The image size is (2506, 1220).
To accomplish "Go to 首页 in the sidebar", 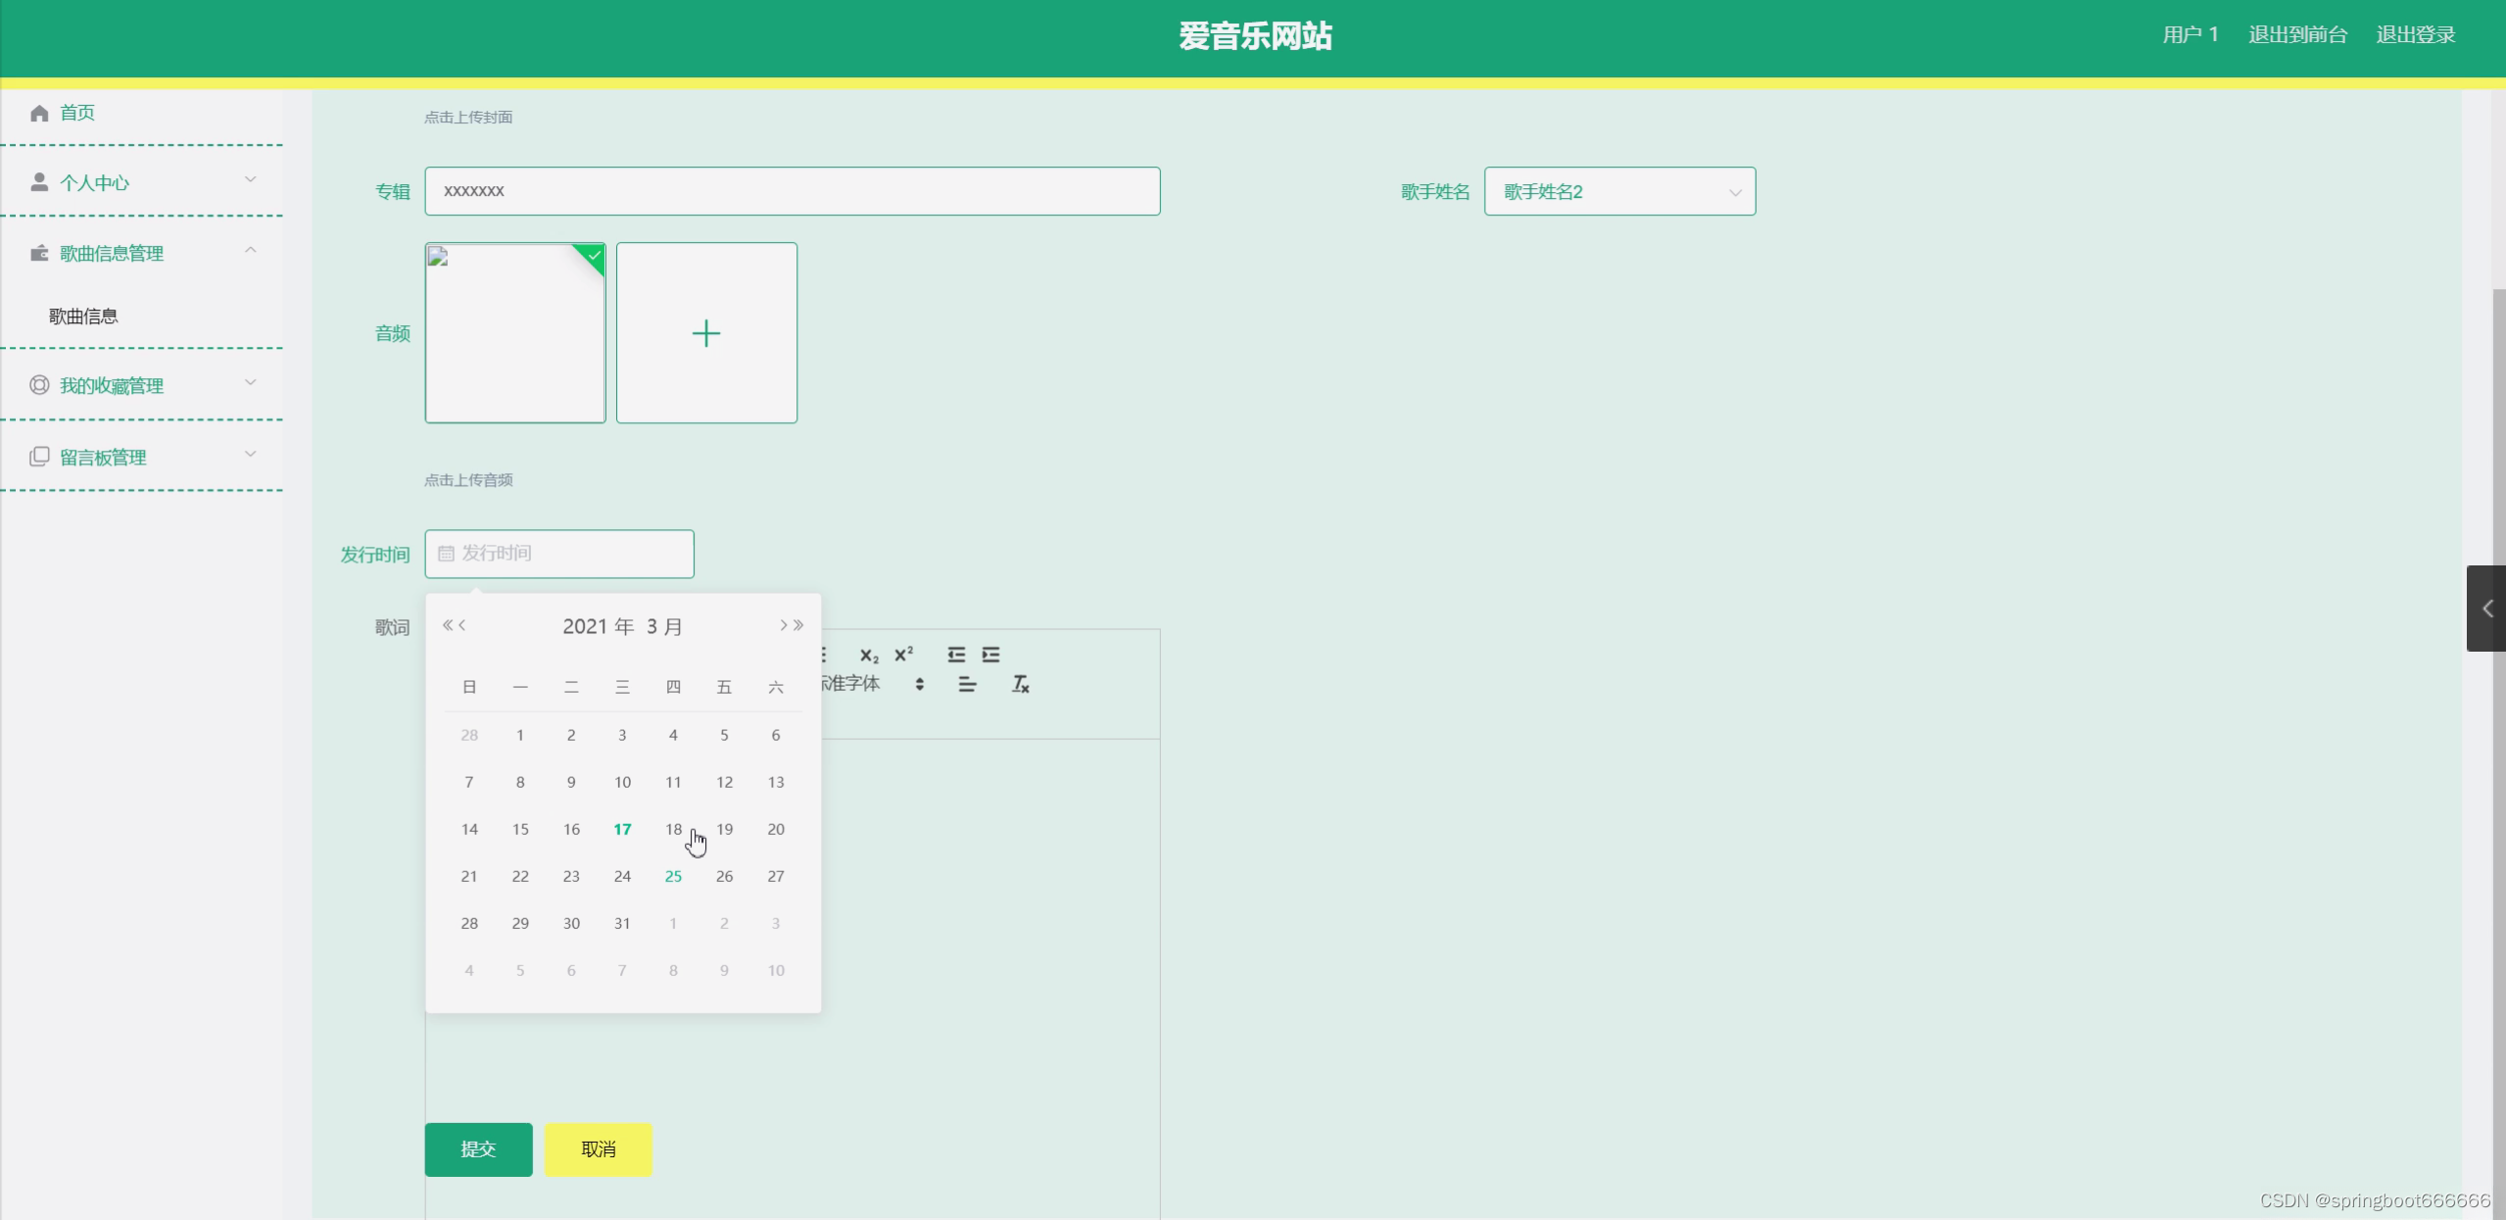I will coord(76,113).
